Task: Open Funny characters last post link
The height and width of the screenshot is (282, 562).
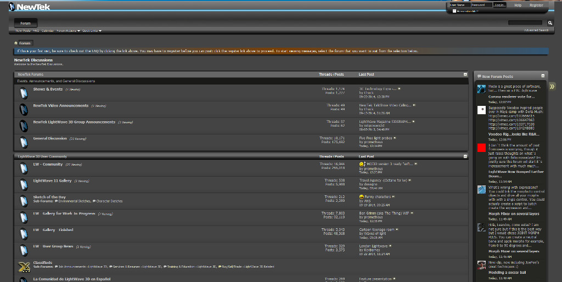Action: pyautogui.click(x=378, y=197)
